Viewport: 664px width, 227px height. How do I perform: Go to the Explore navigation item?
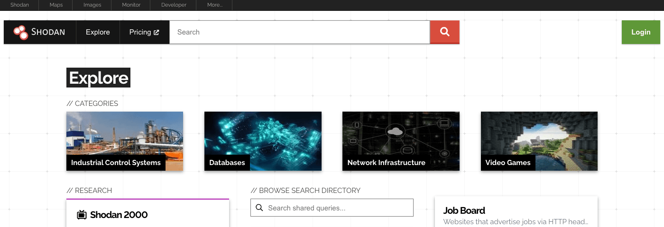click(x=98, y=32)
